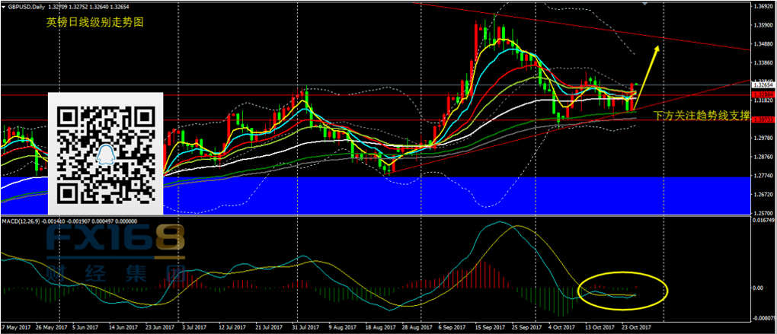777x334 pixels.
Task: Click the current price tag 1.32654
Action: (763, 85)
